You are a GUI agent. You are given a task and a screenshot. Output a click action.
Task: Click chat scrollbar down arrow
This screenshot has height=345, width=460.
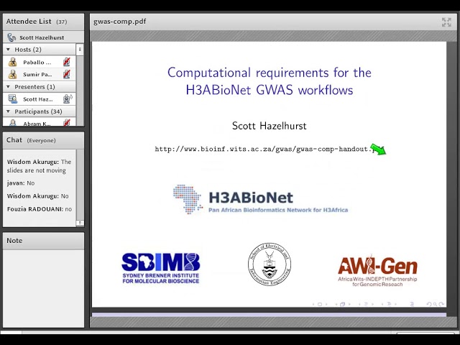point(80,223)
